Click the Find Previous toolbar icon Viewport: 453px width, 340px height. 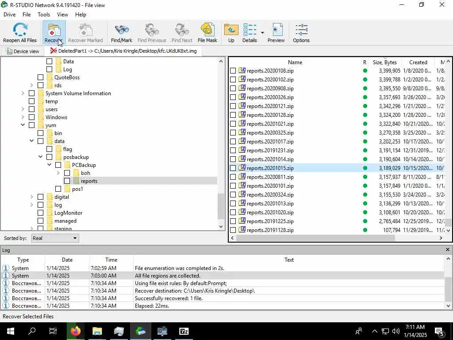coord(152,30)
